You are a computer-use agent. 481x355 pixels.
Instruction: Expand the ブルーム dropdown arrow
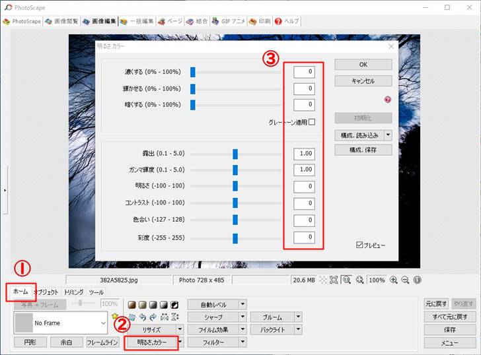click(x=298, y=317)
